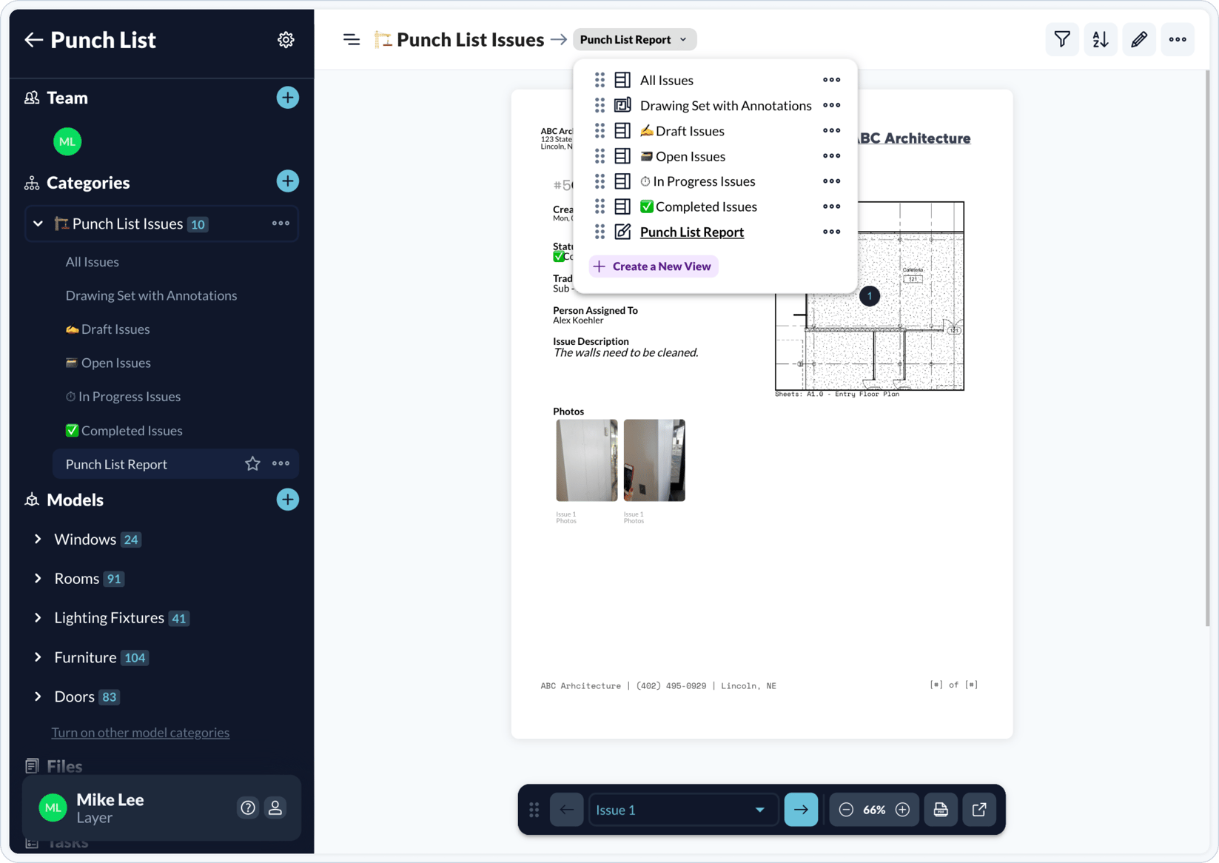Click the pencil edit icon
This screenshot has height=863, width=1219.
click(x=1139, y=40)
